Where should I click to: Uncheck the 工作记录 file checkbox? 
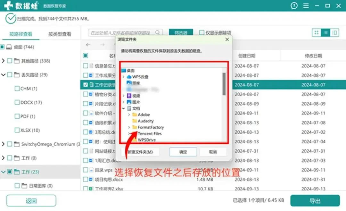(x=86, y=85)
